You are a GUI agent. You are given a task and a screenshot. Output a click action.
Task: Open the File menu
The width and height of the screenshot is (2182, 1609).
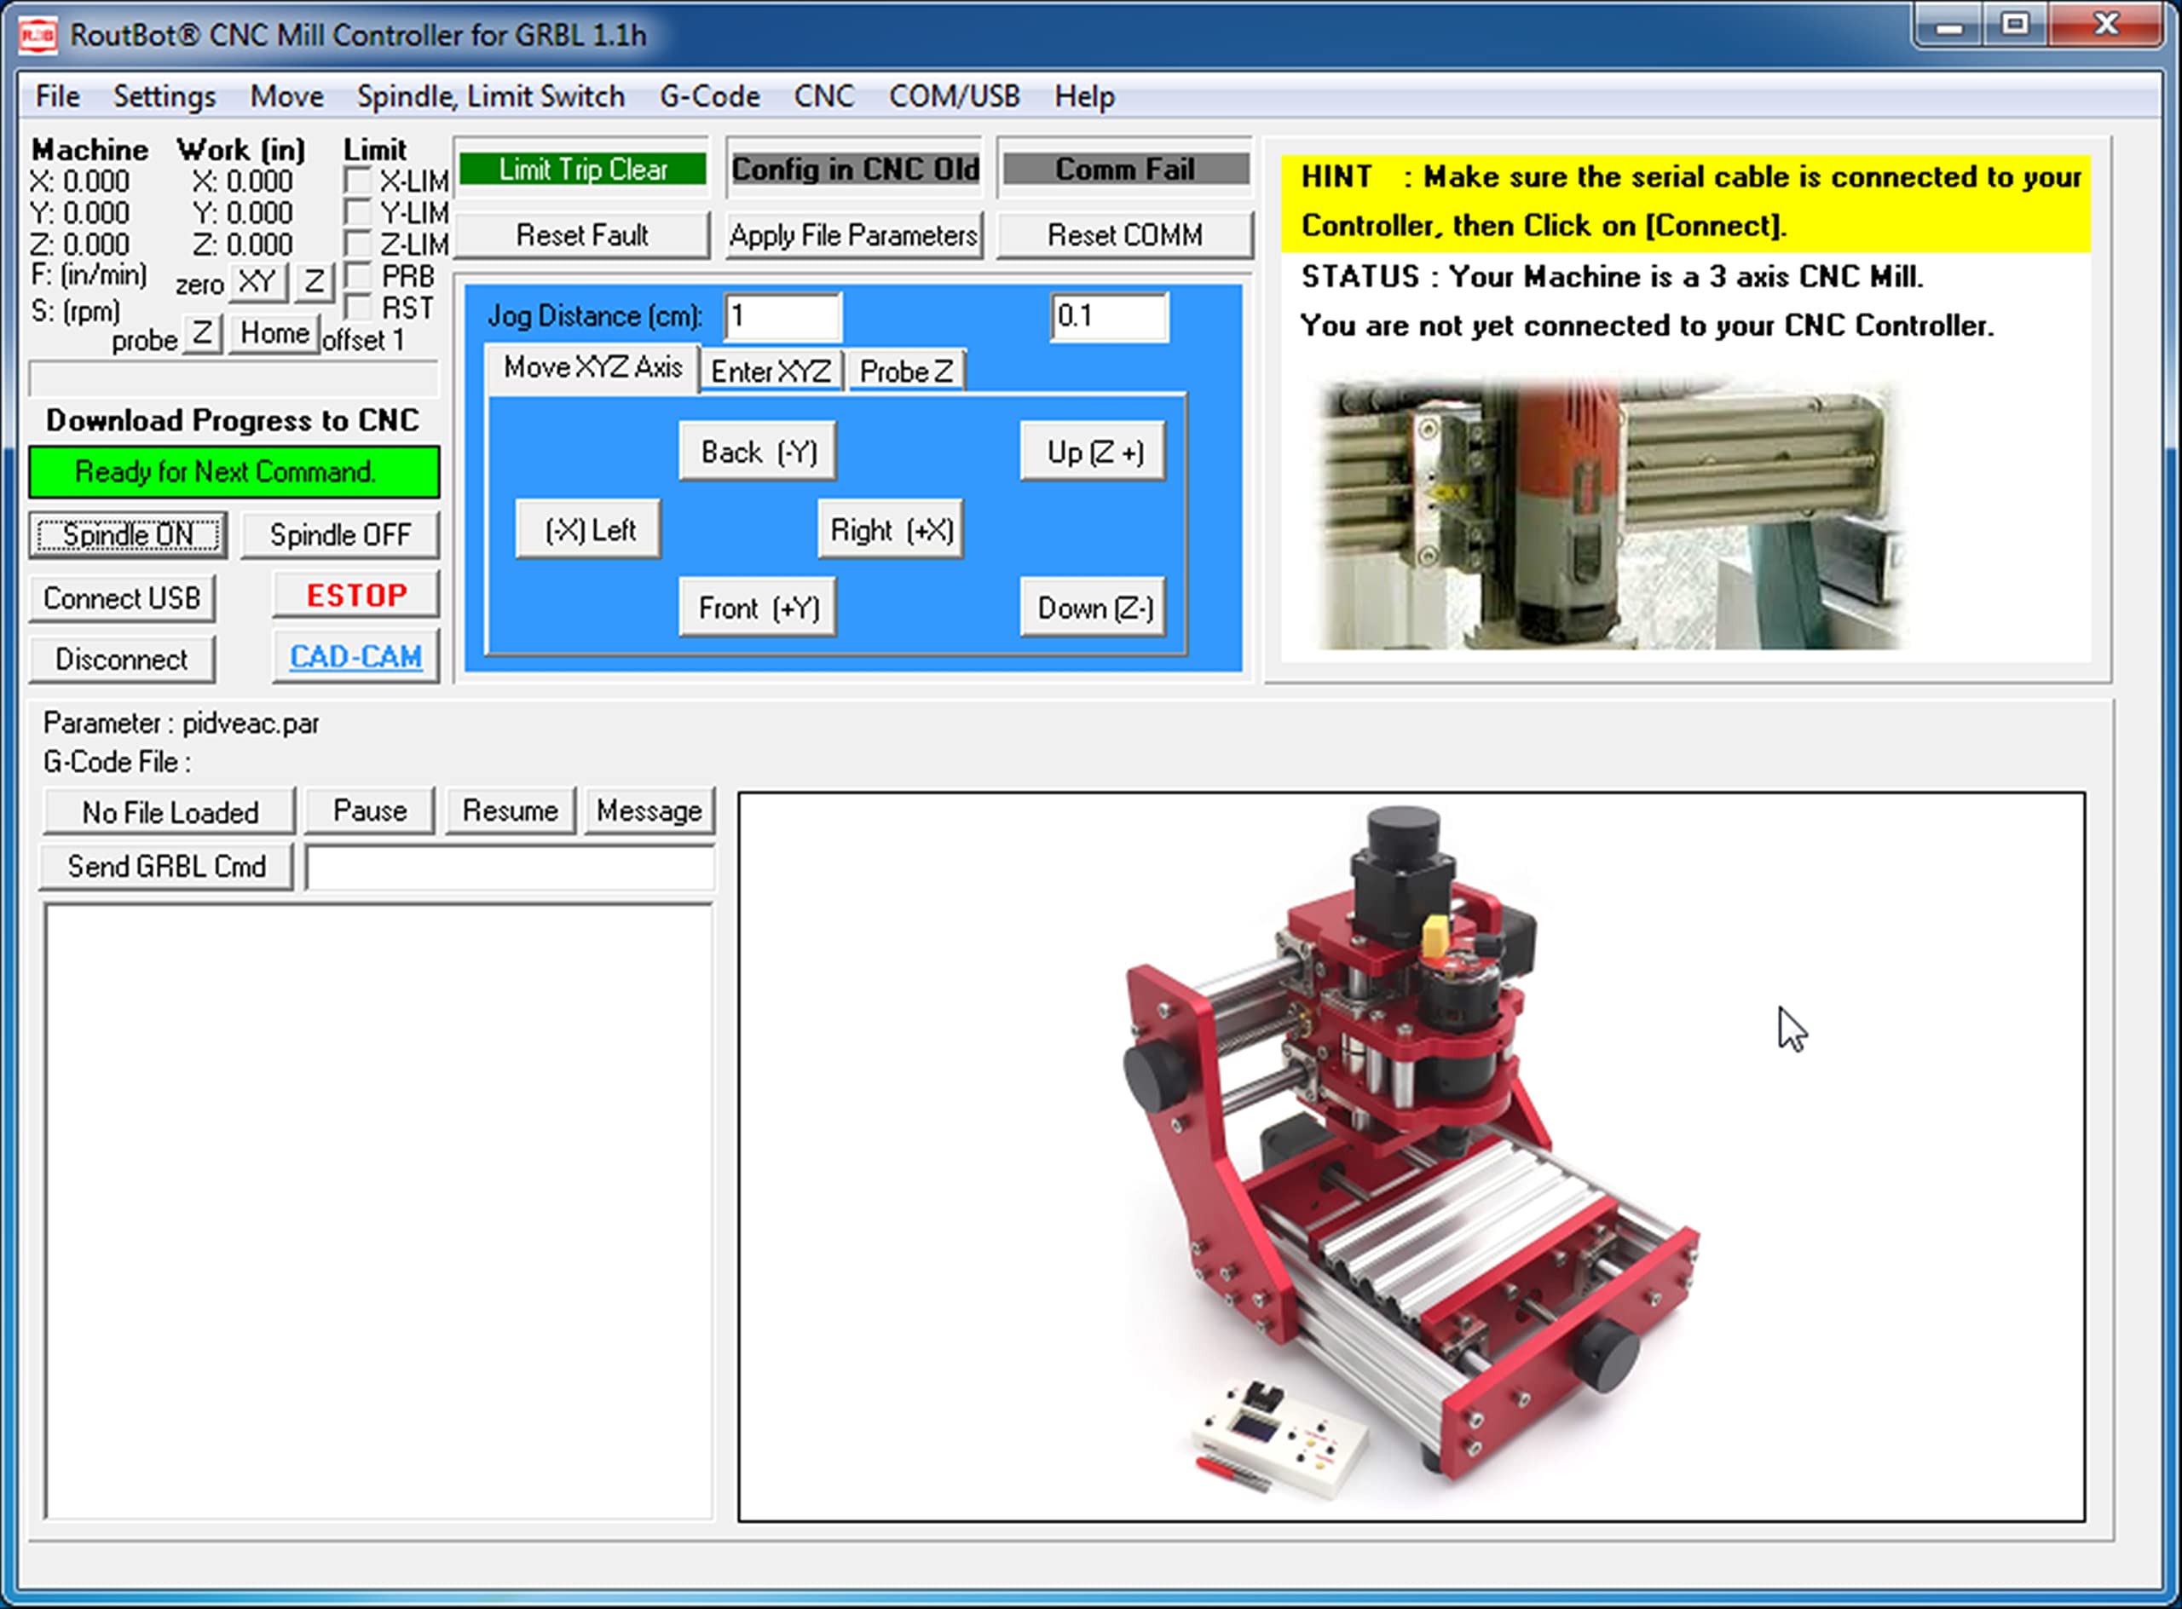(x=57, y=96)
